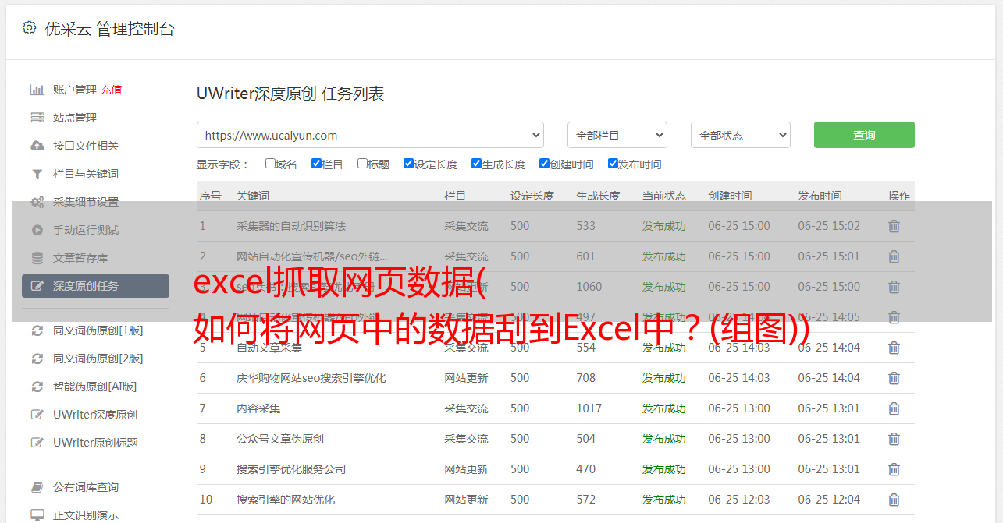The image size is (1003, 523).
Task: Delete row 10 搜索引擎的网站优化 via trash icon
Action: pyautogui.click(x=894, y=500)
